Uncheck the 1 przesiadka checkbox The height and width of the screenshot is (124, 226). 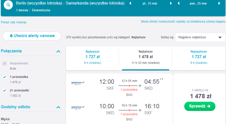pyautogui.click(x=5, y=77)
